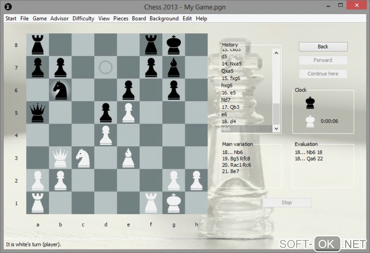The width and height of the screenshot is (370, 253).
Task: Select the black pawn on d5
Action: coord(106,113)
